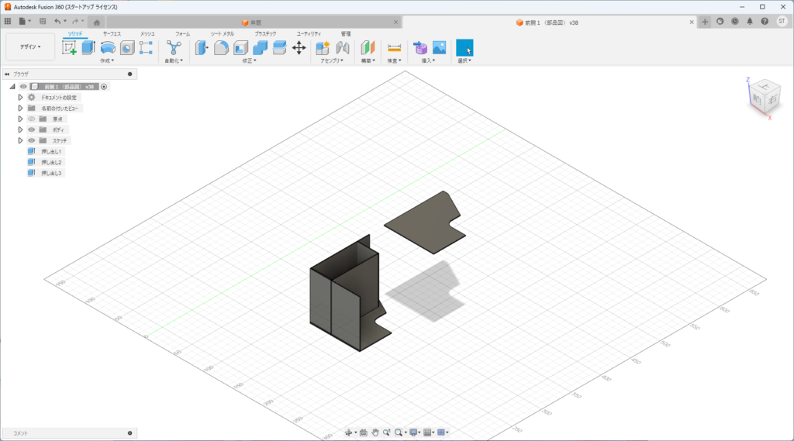Viewport: 794px width, 441px height.
Task: Hide the スケッチ folder
Action: pos(31,140)
